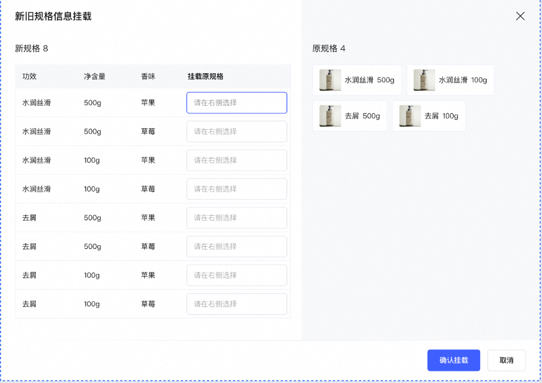Click the 原规格 4 heading

coord(329,48)
